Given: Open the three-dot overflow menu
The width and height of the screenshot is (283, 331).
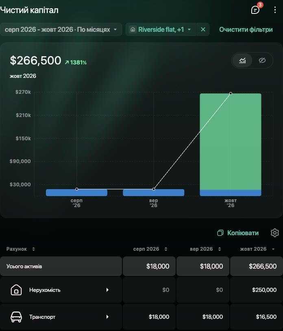Looking at the screenshot, I should click(275, 10).
